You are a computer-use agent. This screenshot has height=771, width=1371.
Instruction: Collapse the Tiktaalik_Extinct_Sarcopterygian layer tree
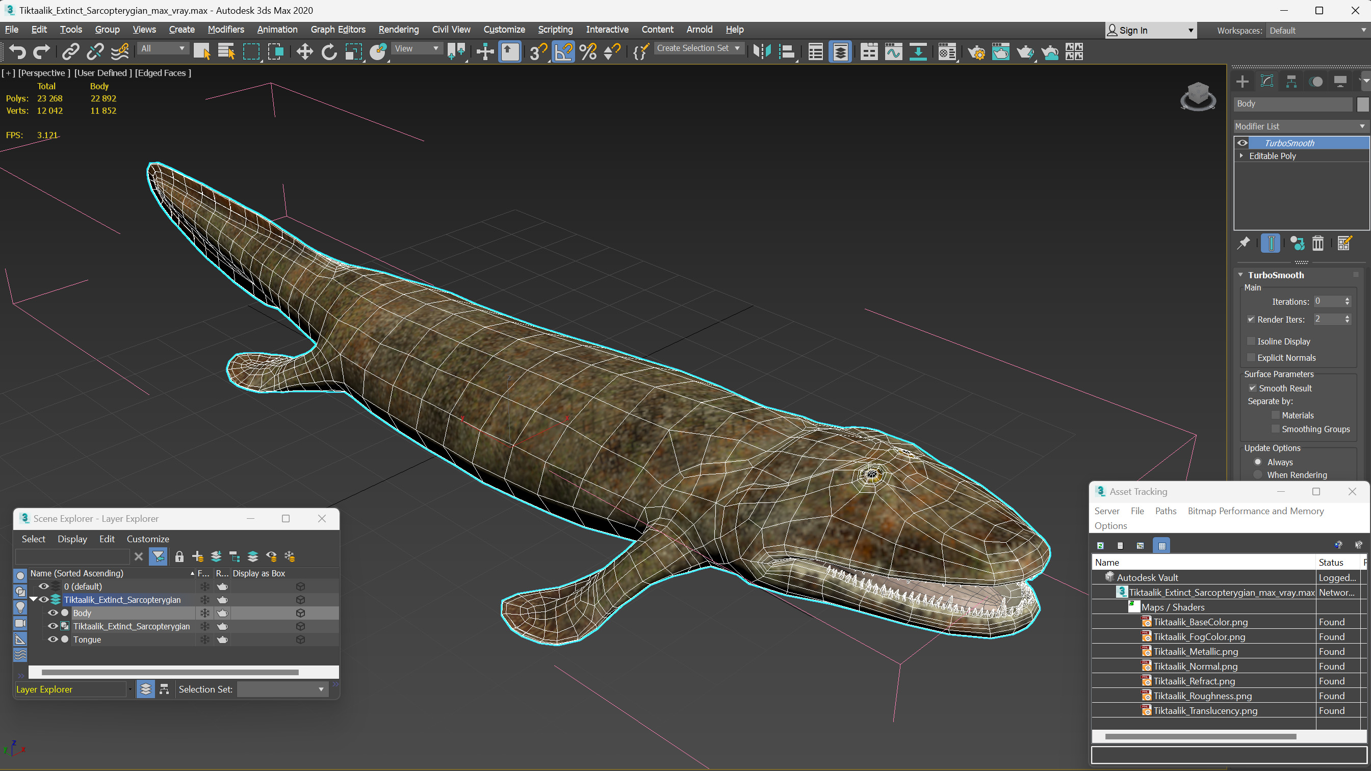pyautogui.click(x=33, y=599)
